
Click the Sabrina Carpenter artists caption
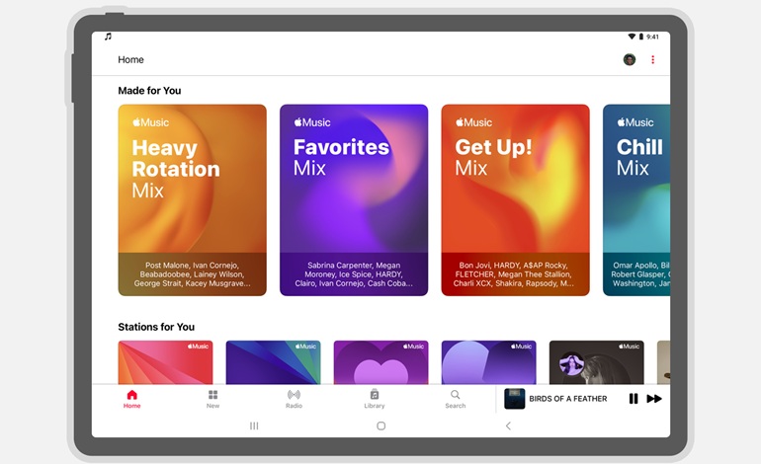click(354, 274)
